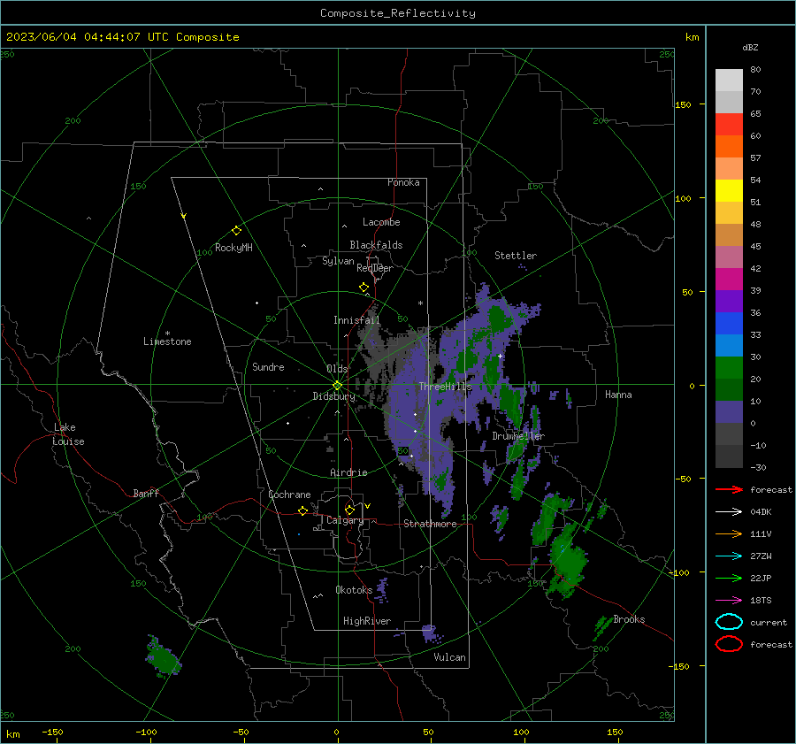Click the Stettler city label
This screenshot has width=796, height=744.
pos(516,256)
